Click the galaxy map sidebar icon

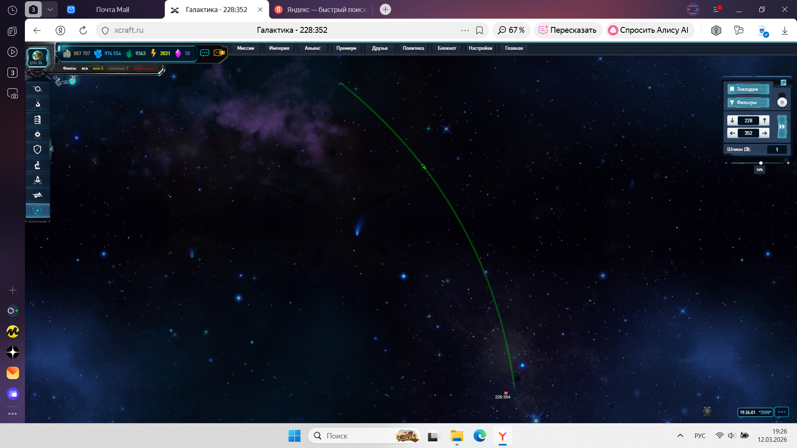37,211
